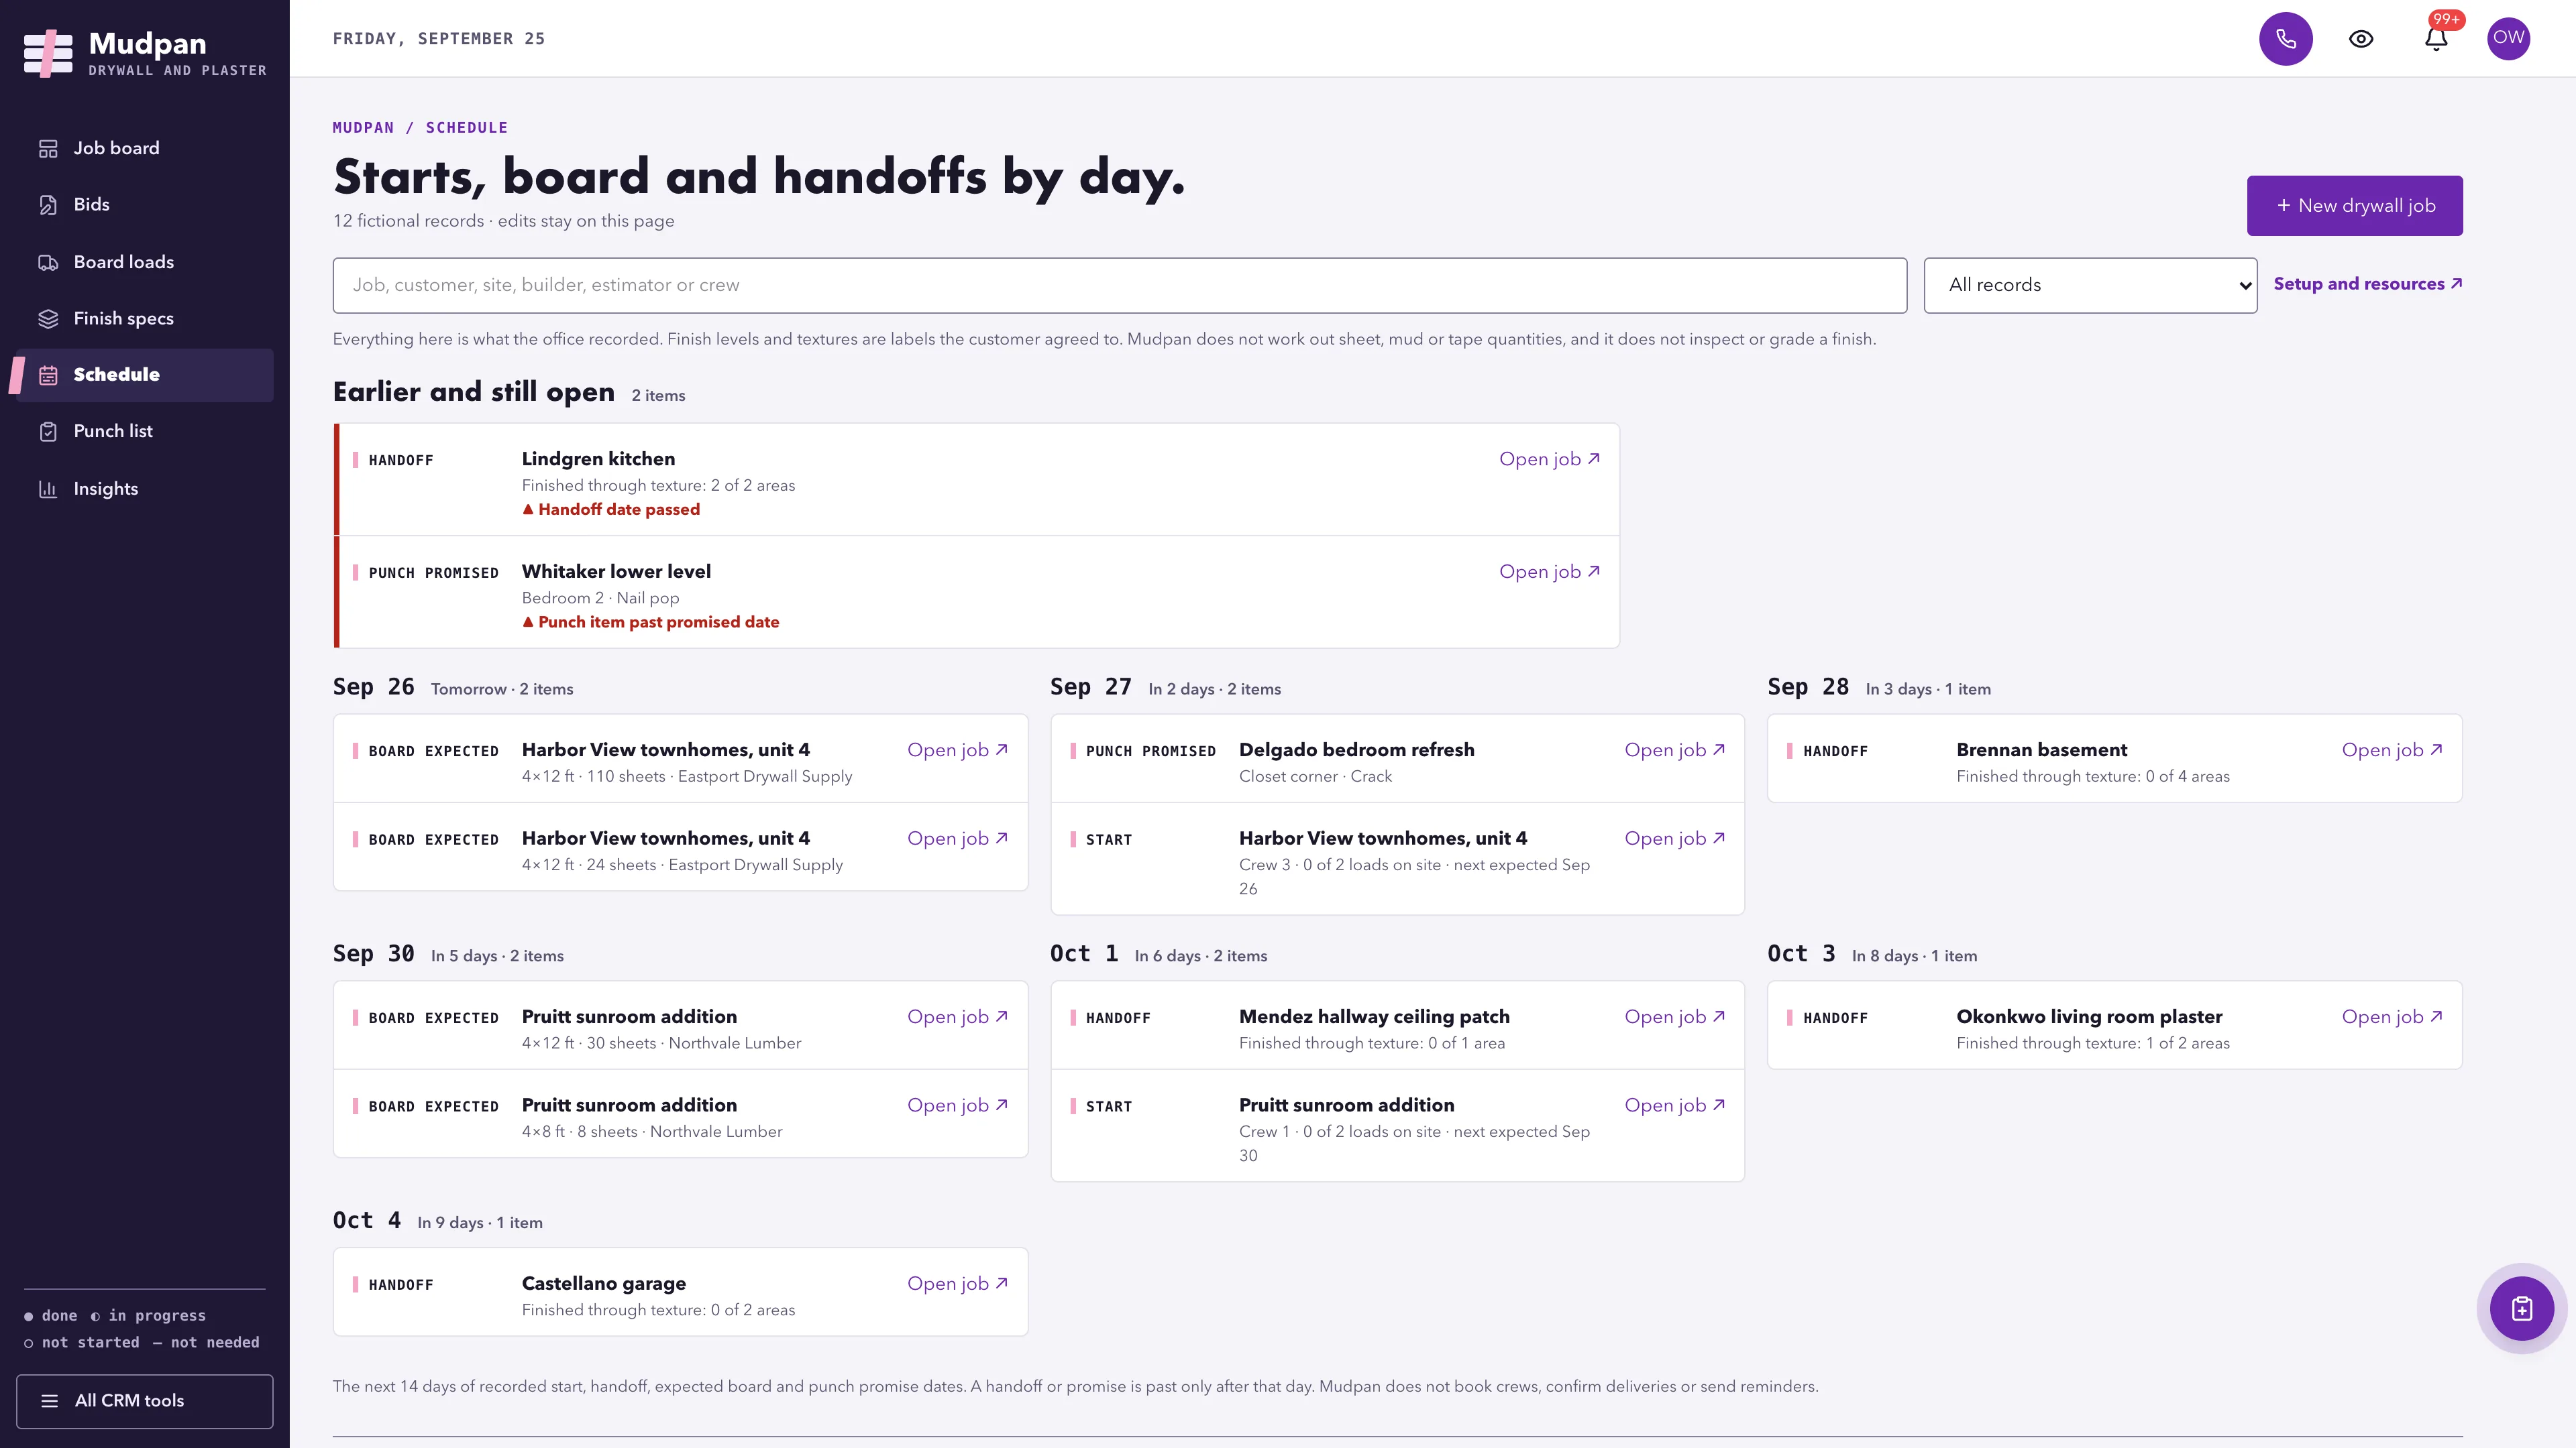This screenshot has height=1448, width=2576.
Task: Click warning triangle beside Punch item past promised
Action: [x=528, y=623]
